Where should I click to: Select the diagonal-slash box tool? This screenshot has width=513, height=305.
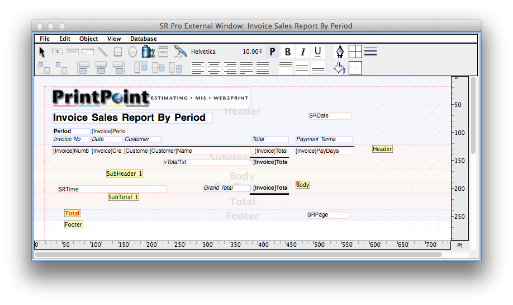tap(88, 51)
